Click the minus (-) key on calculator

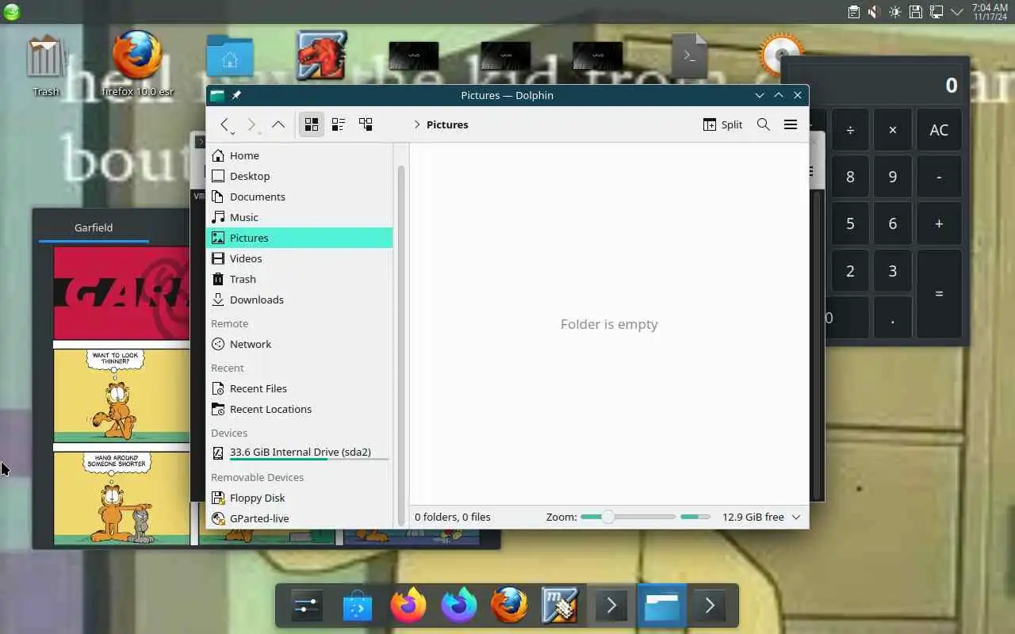tap(939, 178)
